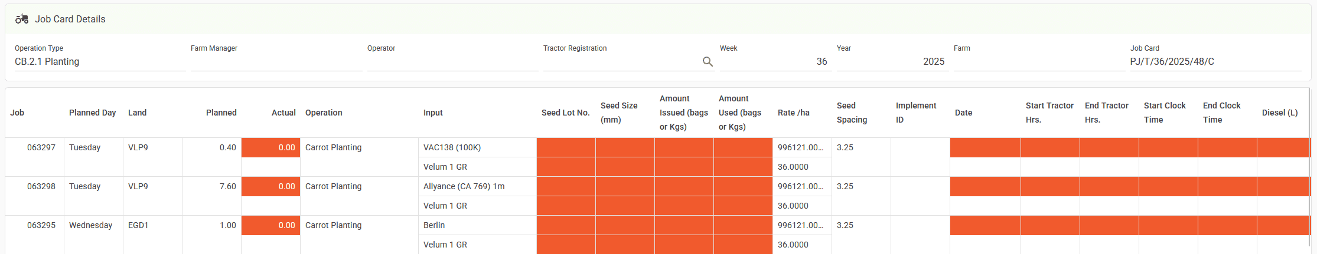1317x254 pixels.
Task: Click the tractor icon beside Job Card Details
Action: (22, 19)
